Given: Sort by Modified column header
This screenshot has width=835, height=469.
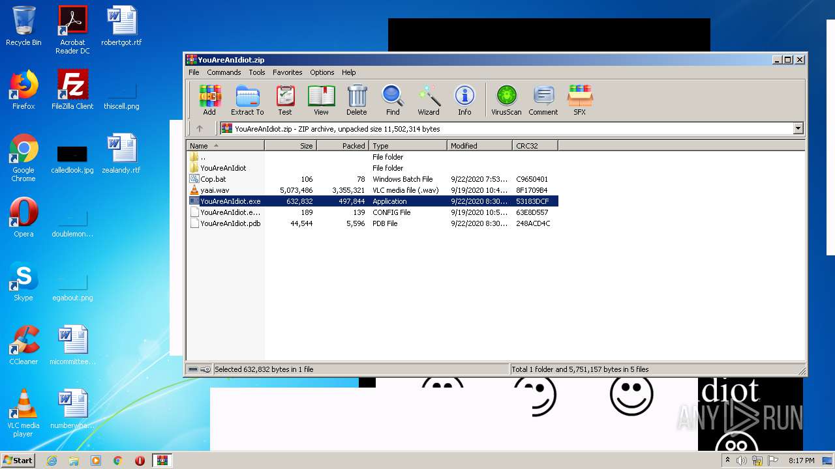Looking at the screenshot, I should (x=479, y=146).
